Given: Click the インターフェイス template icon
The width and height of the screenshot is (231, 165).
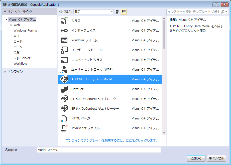Looking at the screenshot, I should [x=64, y=31].
